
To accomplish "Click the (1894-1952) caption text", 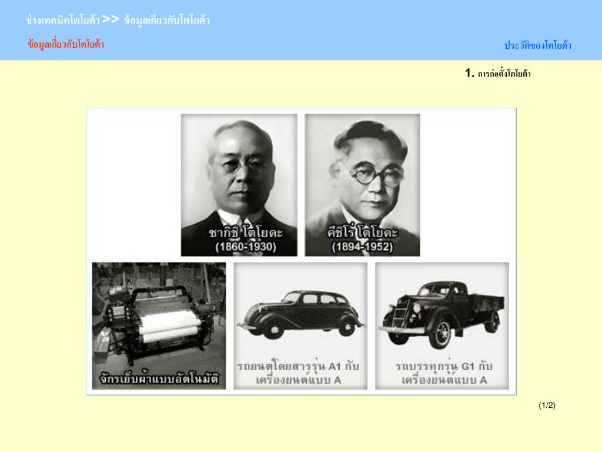I will (x=362, y=247).
